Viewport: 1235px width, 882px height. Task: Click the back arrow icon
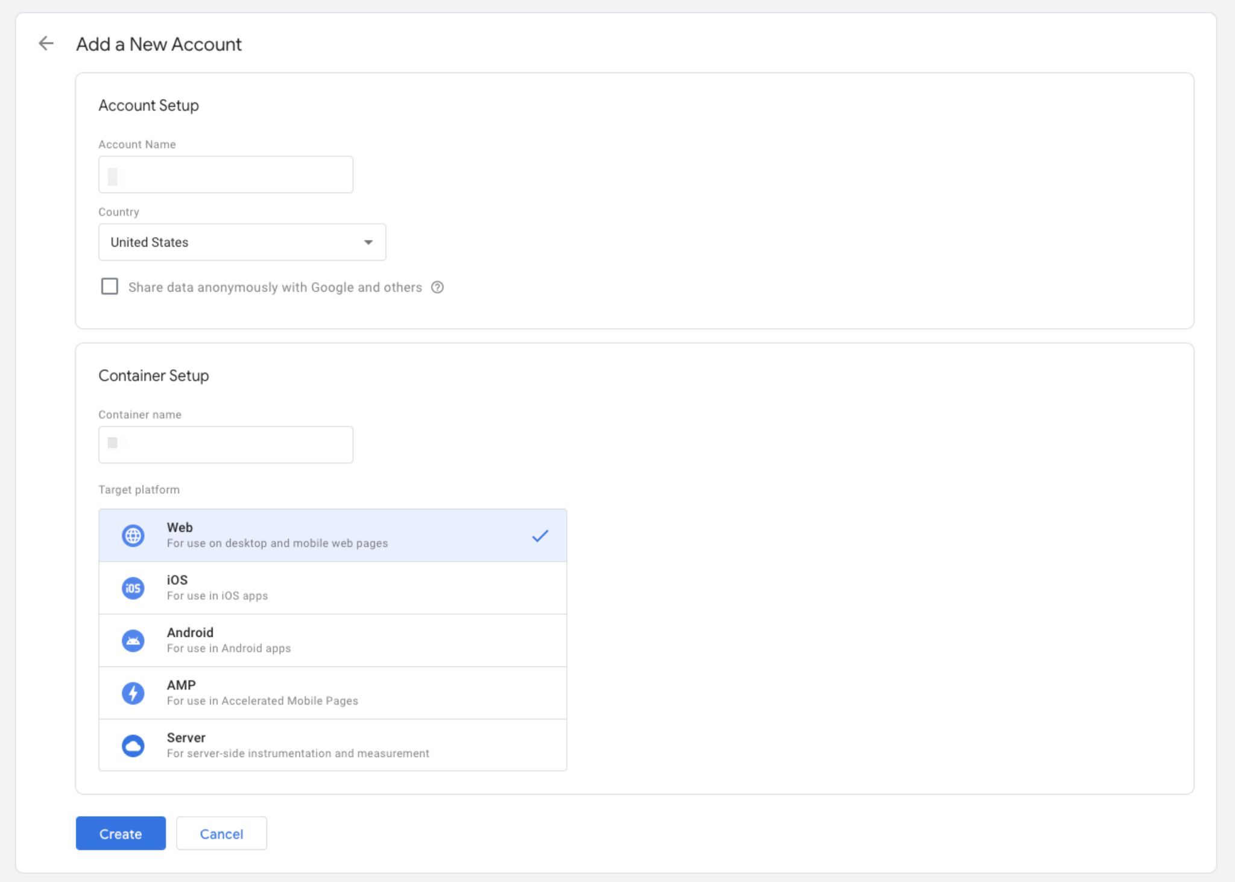46,43
